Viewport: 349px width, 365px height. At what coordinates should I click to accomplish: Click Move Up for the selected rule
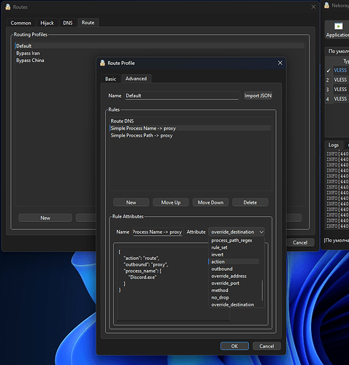[x=171, y=202]
